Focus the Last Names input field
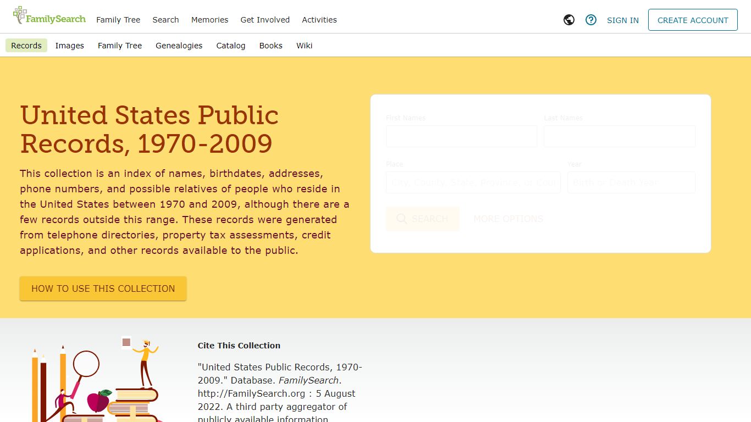Screen dimensions: 751x422 (x=620, y=136)
